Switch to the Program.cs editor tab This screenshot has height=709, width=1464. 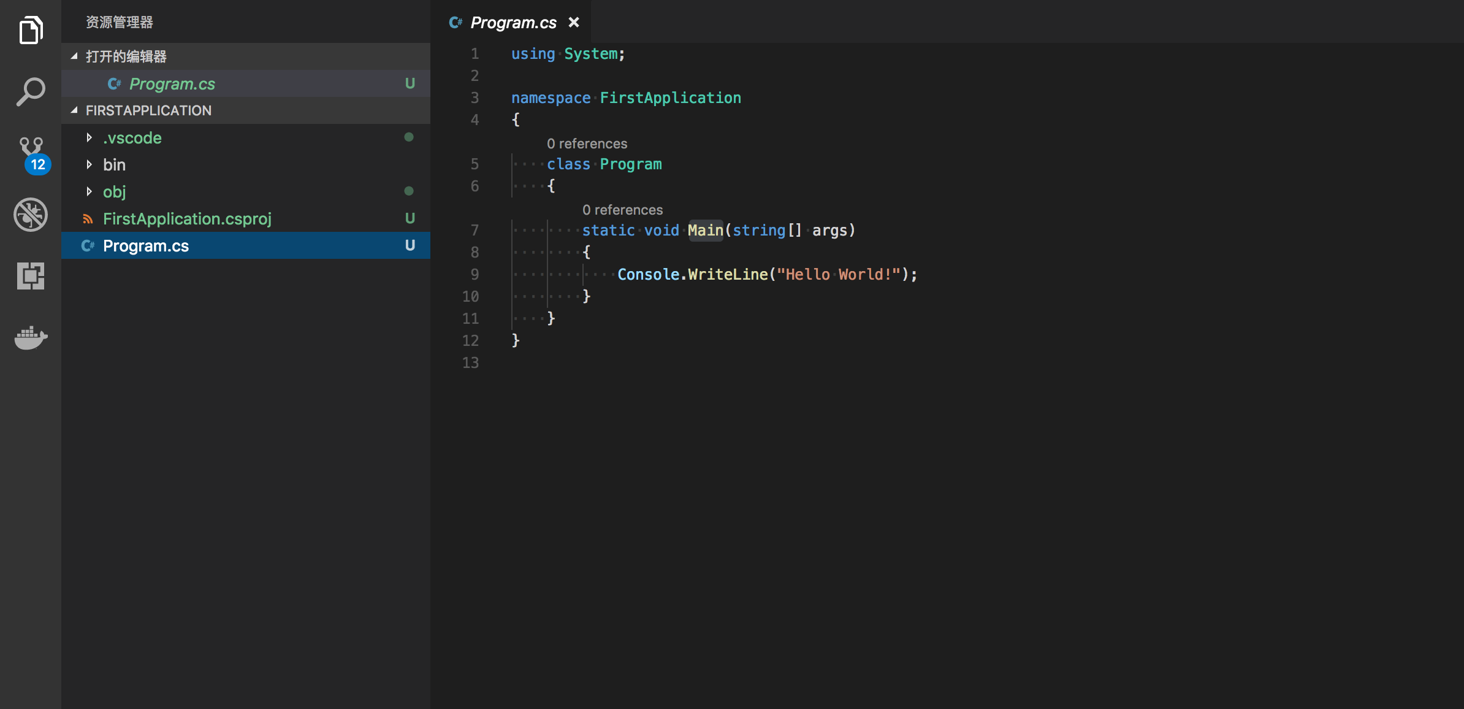pos(514,23)
